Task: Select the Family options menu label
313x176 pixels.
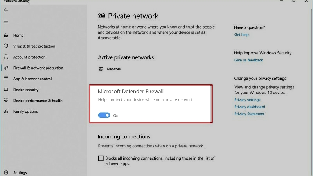Action: [x=25, y=111]
